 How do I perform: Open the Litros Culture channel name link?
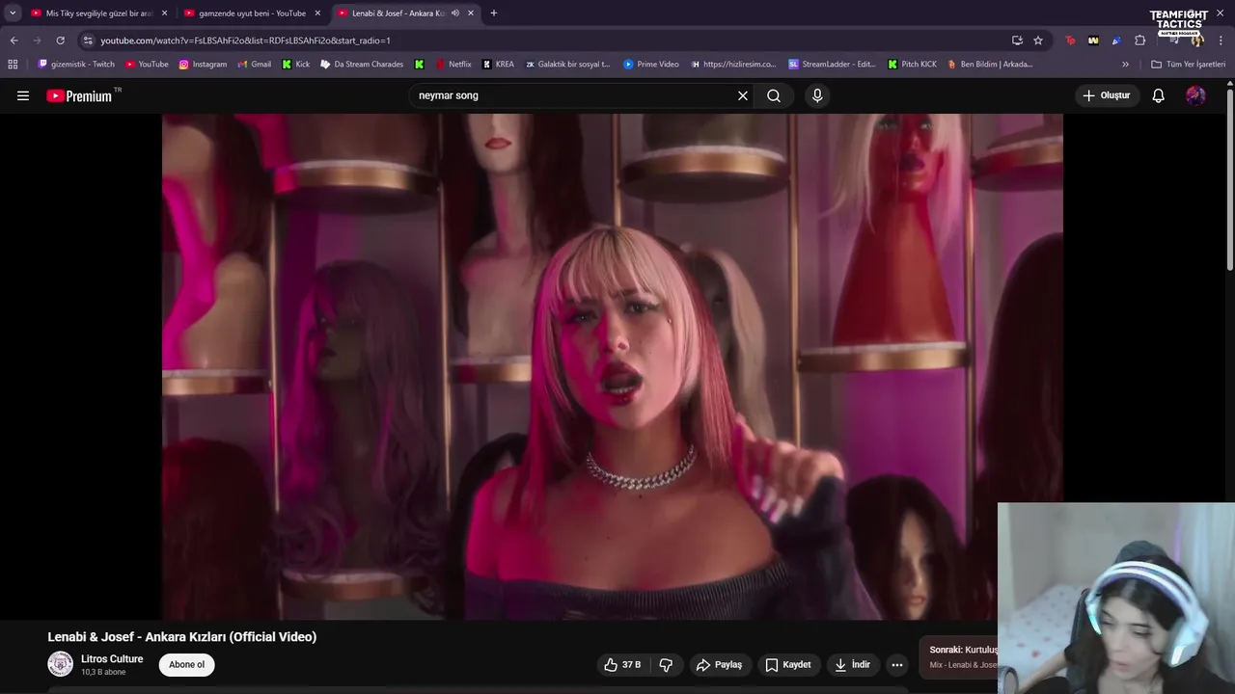pos(112,659)
